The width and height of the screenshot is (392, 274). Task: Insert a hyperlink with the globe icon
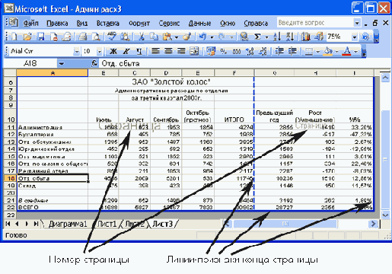[244, 37]
